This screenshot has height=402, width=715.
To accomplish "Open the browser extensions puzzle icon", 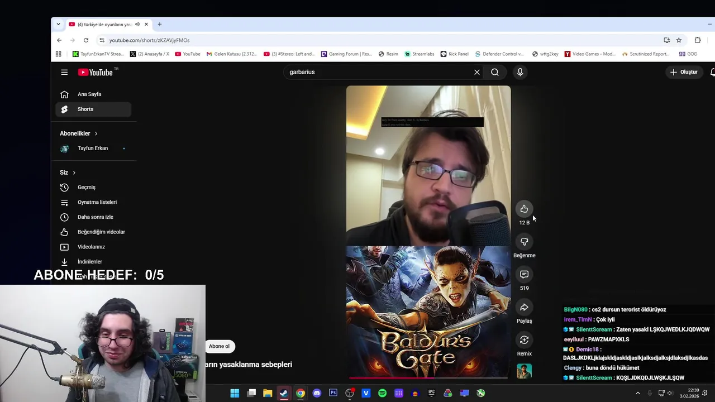I will [x=698, y=40].
